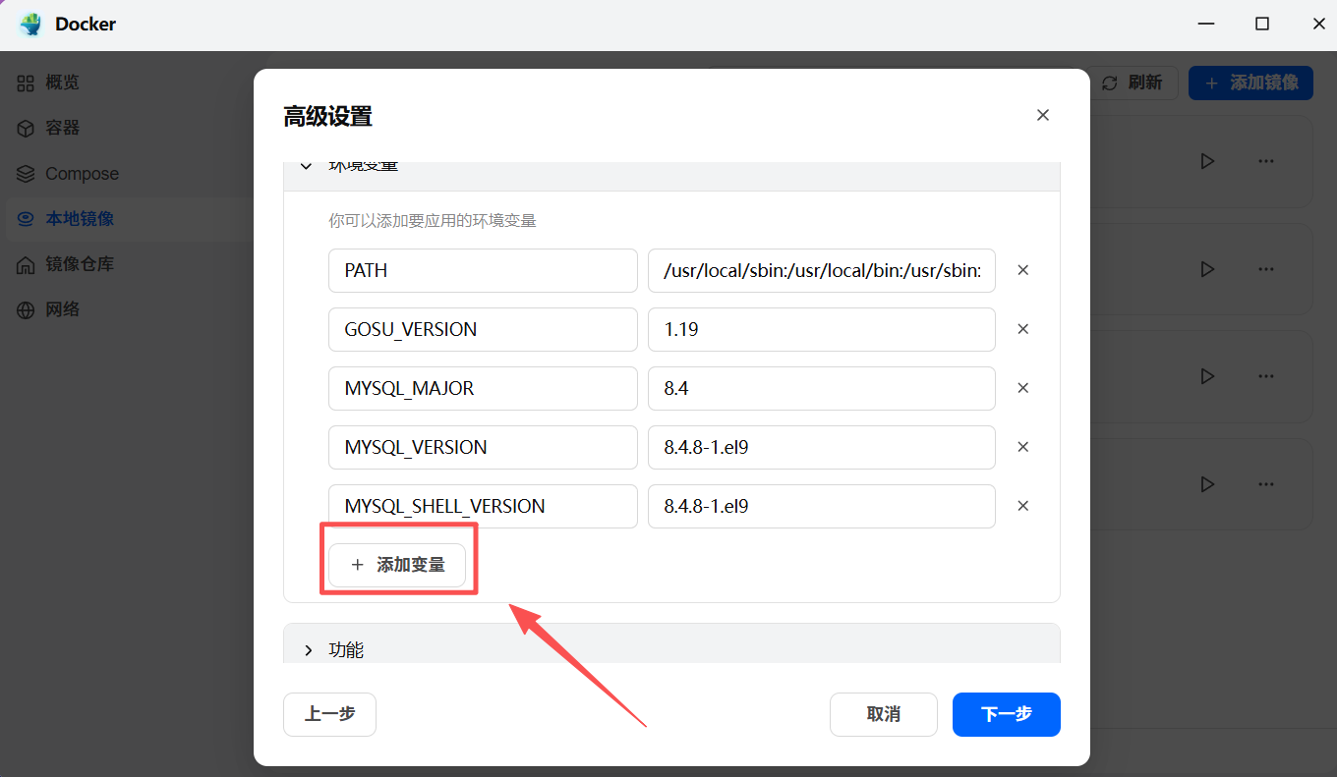Image resolution: width=1337 pixels, height=777 pixels.
Task: Select the MYSQL_MAJOR name field
Action: click(483, 388)
